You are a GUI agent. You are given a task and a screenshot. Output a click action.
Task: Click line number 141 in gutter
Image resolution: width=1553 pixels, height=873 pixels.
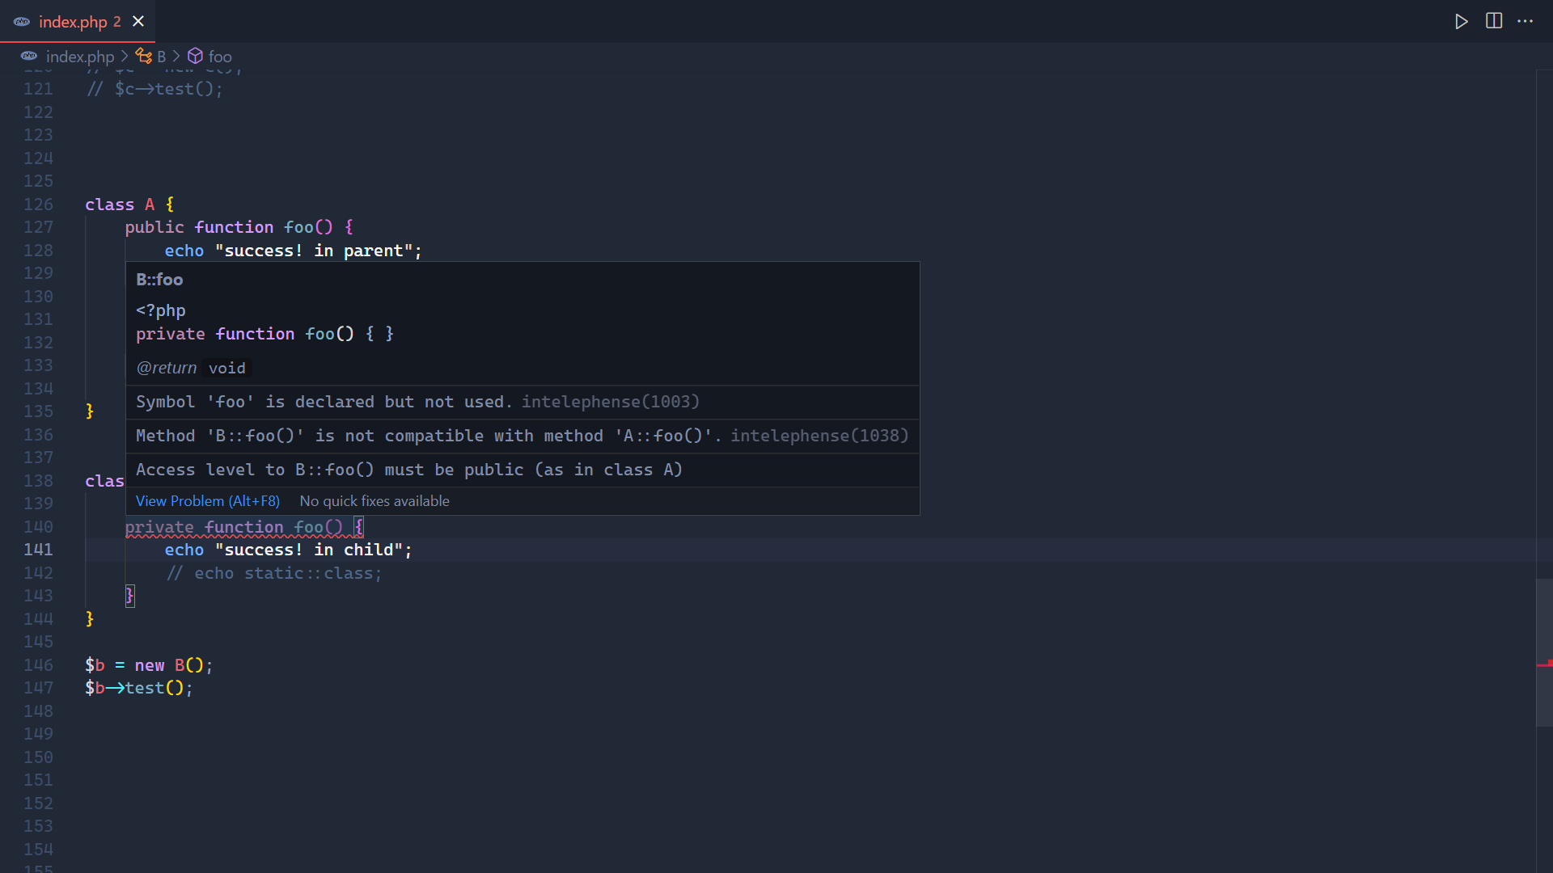[38, 550]
